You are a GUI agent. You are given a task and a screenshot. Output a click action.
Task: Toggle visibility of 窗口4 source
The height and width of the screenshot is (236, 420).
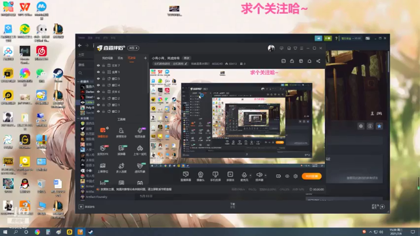pyautogui.click(x=98, y=85)
